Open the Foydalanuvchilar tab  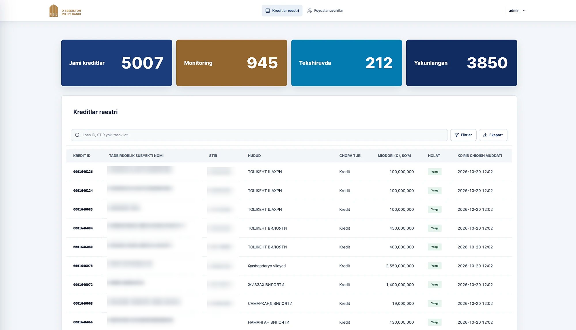pyautogui.click(x=325, y=11)
